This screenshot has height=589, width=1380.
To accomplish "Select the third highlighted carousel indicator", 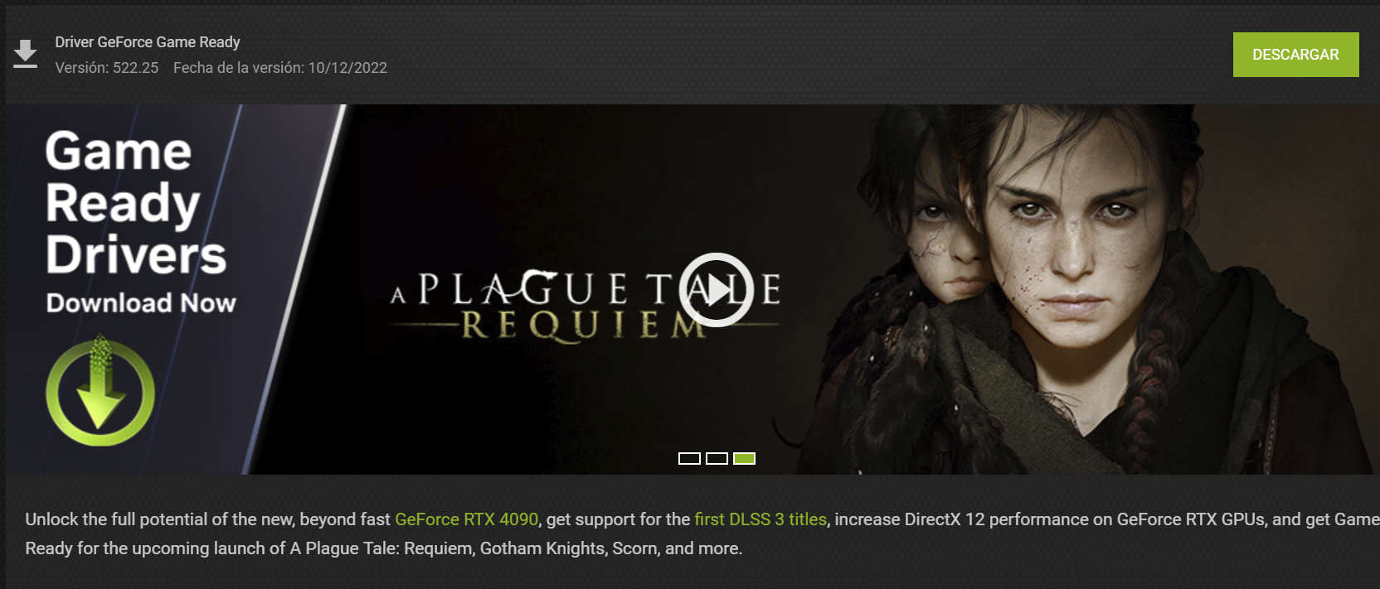I will (x=744, y=458).
